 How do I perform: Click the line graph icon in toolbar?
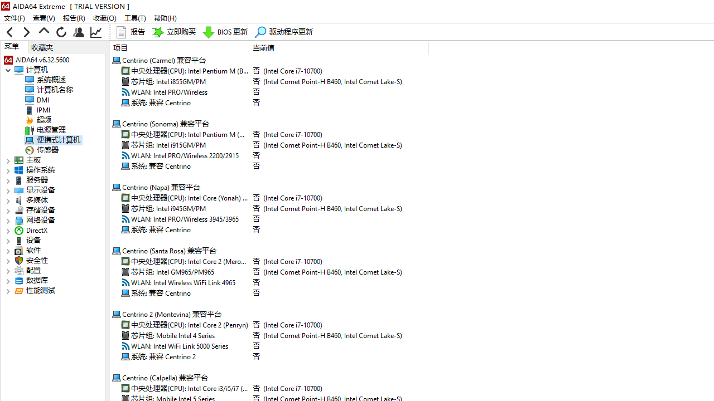[96, 32]
